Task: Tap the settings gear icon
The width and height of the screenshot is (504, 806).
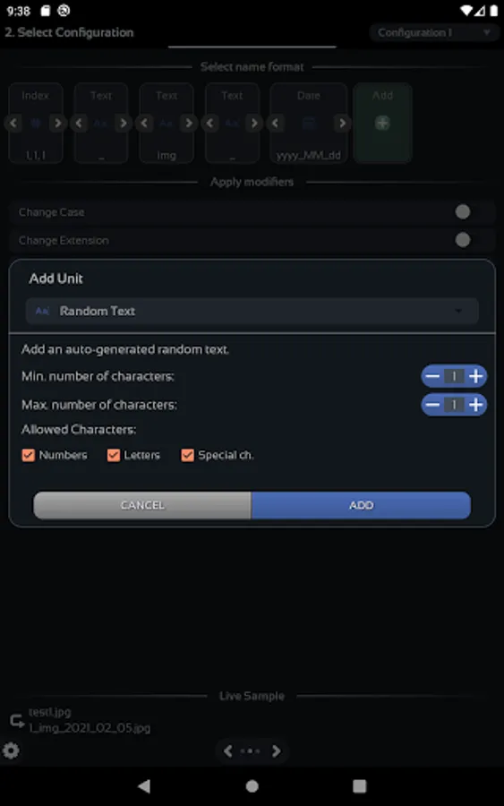Action: (11, 750)
